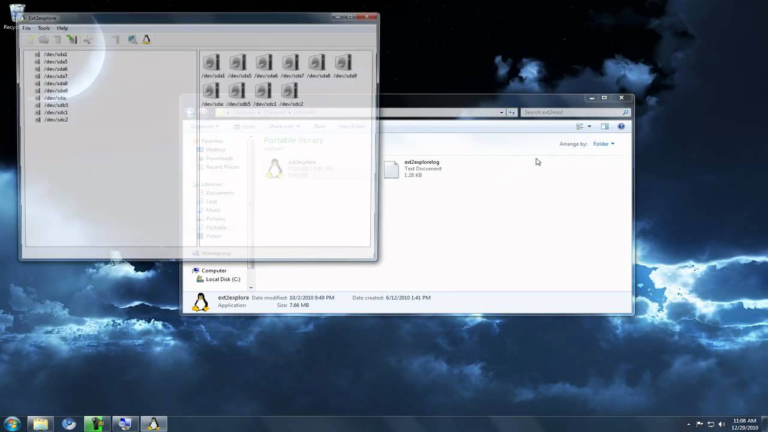The width and height of the screenshot is (768, 432).
Task: Click the green taskbar application icon
Action: [97, 424]
